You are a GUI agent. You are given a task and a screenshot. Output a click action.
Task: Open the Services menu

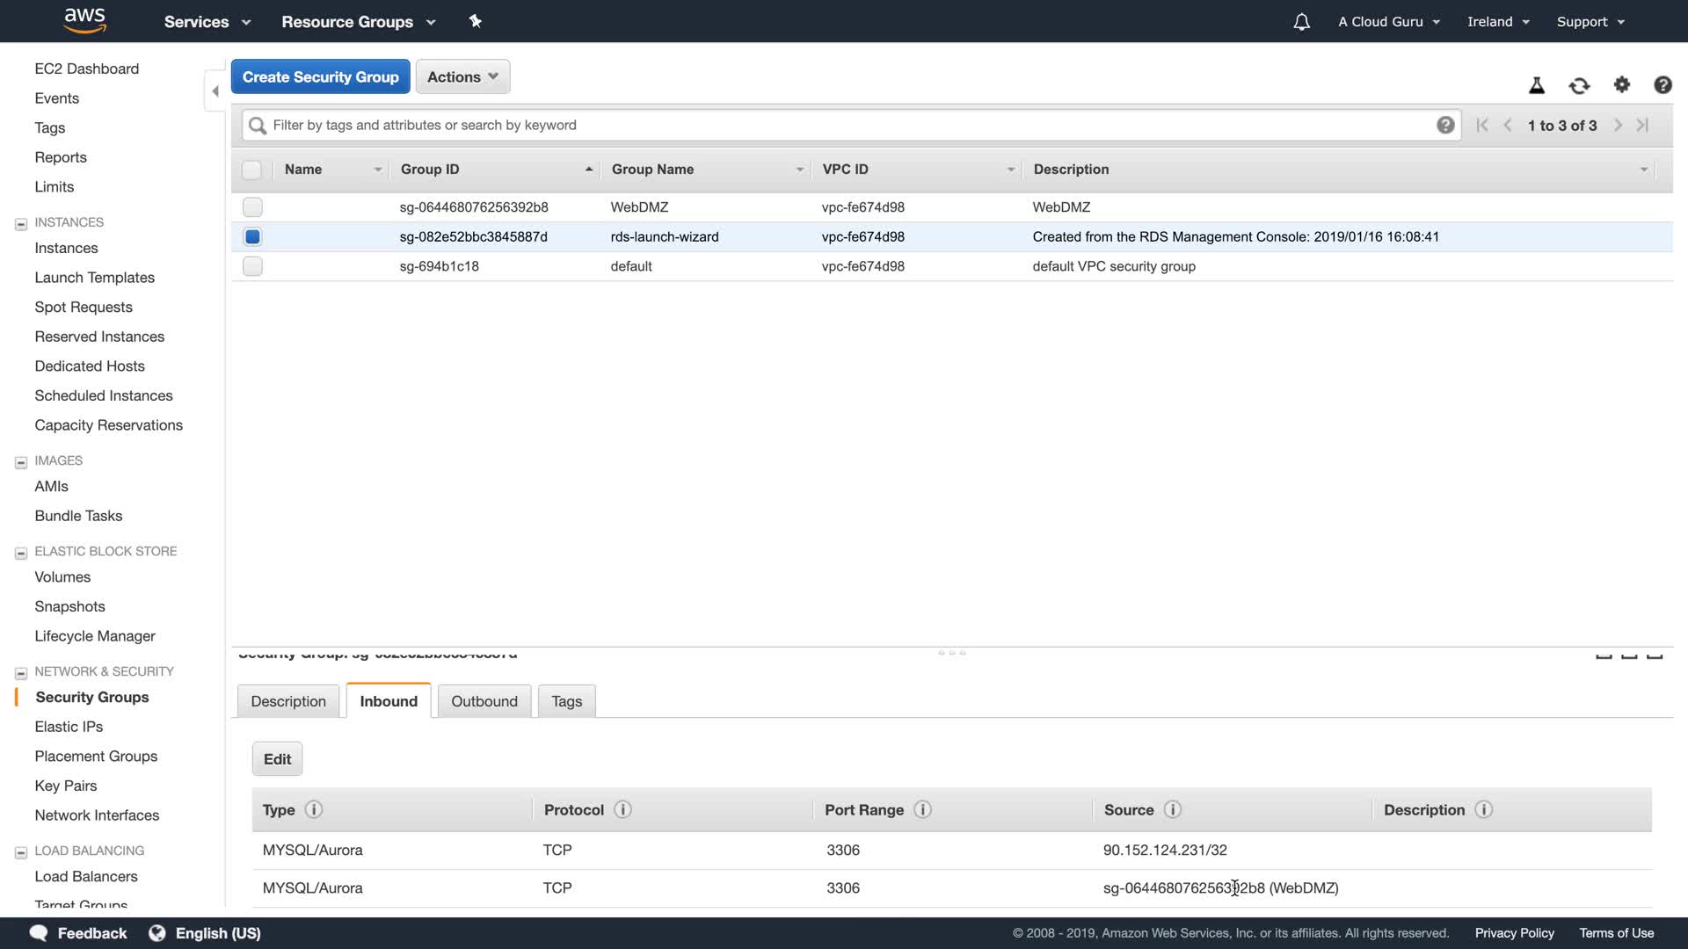coord(207,22)
